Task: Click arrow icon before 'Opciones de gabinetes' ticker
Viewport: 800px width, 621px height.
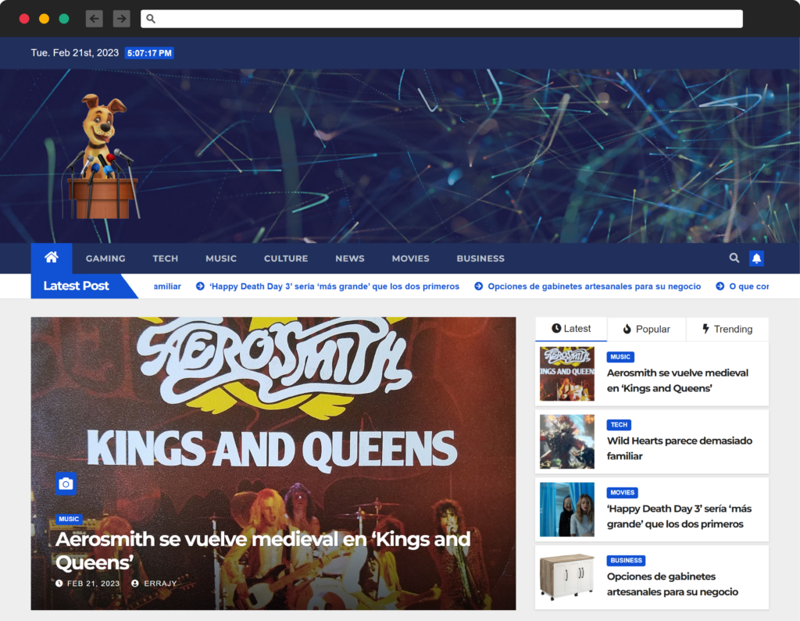Action: [479, 286]
